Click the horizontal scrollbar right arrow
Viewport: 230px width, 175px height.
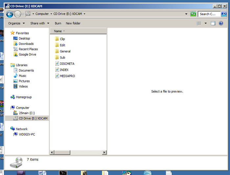click(104, 152)
